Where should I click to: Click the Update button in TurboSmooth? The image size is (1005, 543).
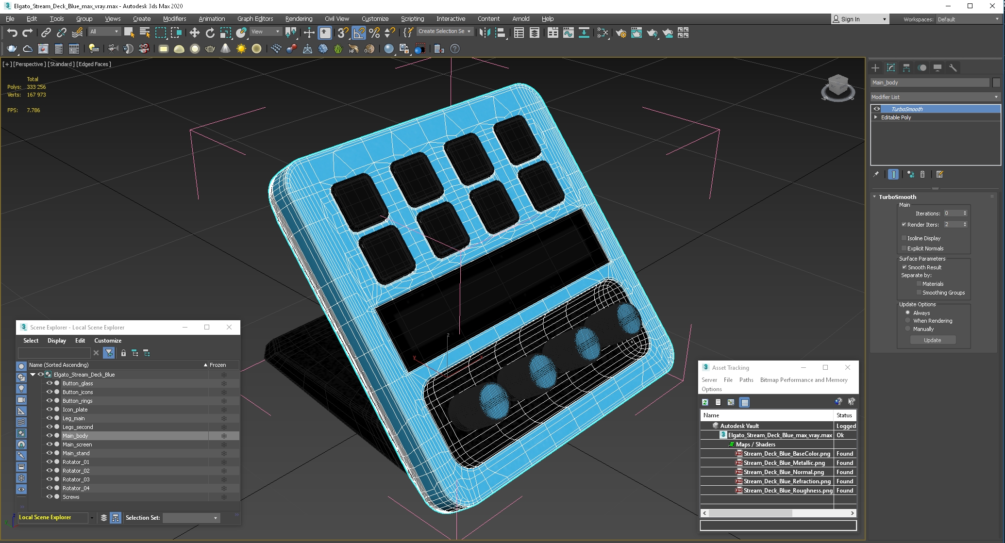point(932,340)
